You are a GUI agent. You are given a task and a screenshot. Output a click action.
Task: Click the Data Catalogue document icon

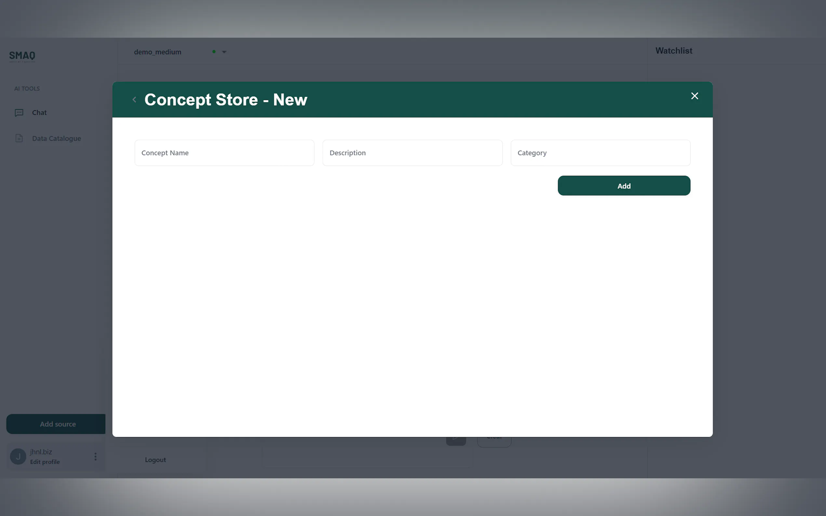coord(19,138)
